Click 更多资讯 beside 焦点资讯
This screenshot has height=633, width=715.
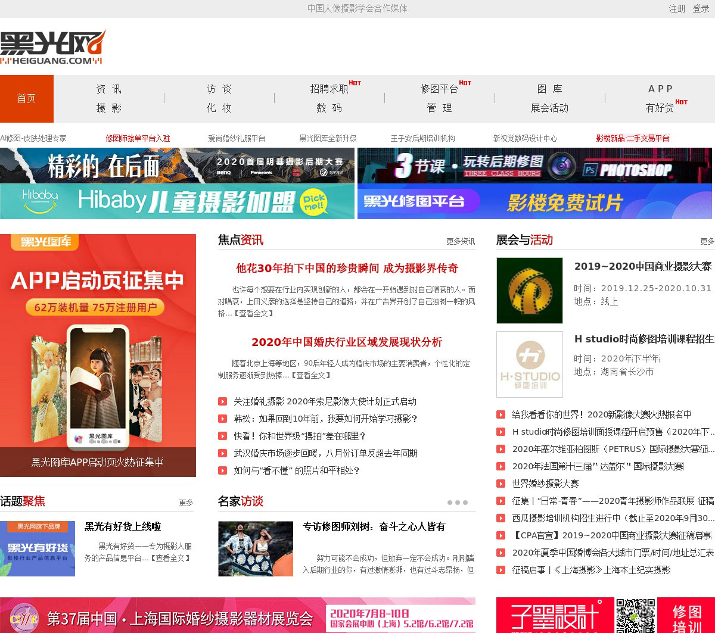coord(461,241)
